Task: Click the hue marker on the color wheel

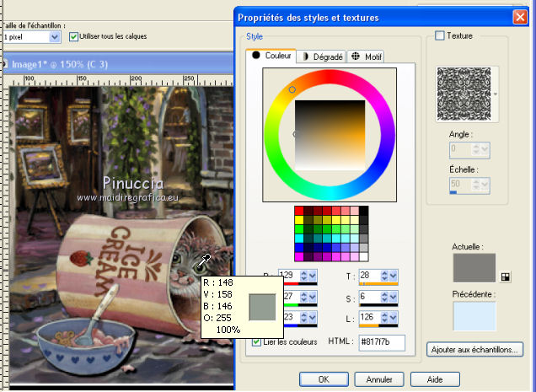Action: 292,89
